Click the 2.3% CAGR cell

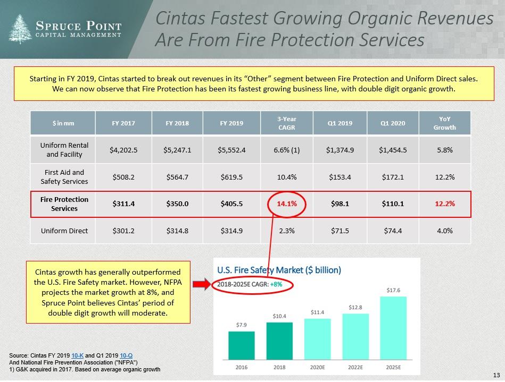287,231
